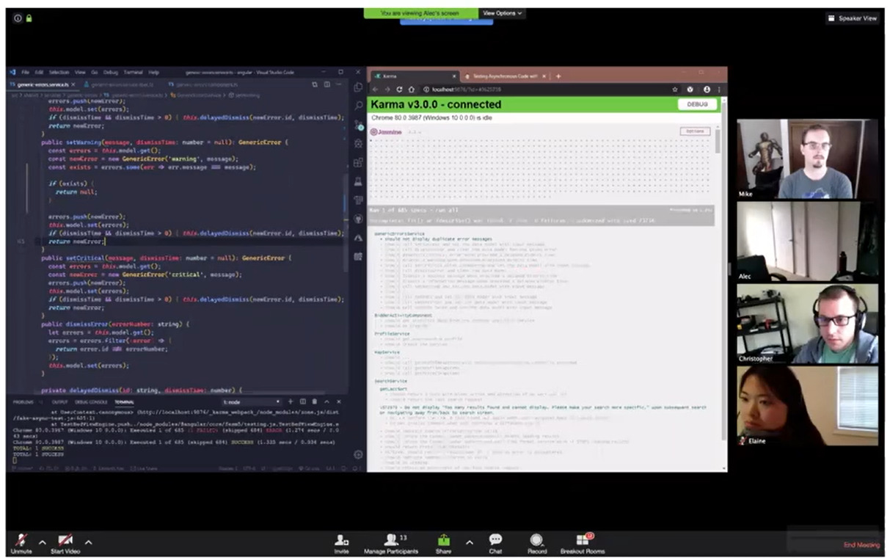The width and height of the screenshot is (890, 560).
Task: Click the meeting info icon
Action: [x=18, y=18]
